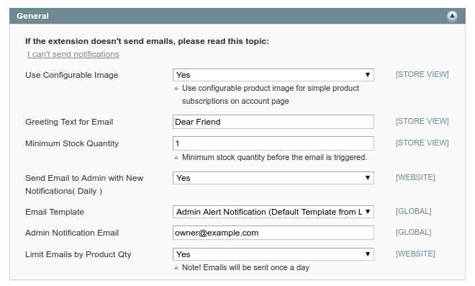This screenshot has height=286, width=475.
Task: Click the hint about configurable product image
Action: pos(270,94)
